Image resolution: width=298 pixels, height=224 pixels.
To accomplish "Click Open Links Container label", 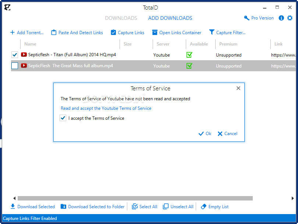I will coord(180,33).
